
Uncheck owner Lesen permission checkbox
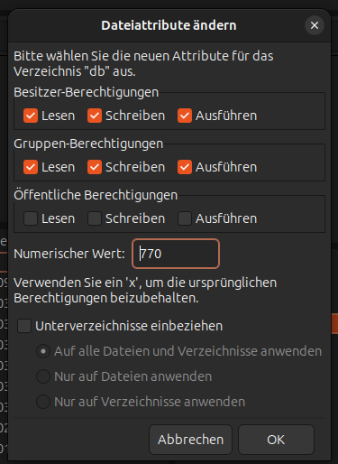point(31,116)
